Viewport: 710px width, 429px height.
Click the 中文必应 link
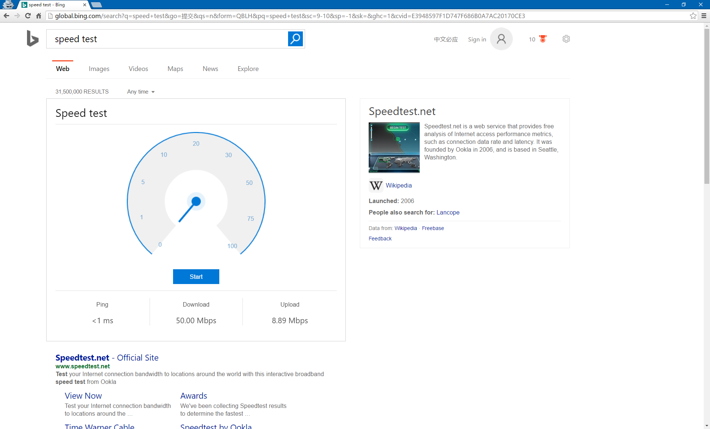[446, 40]
